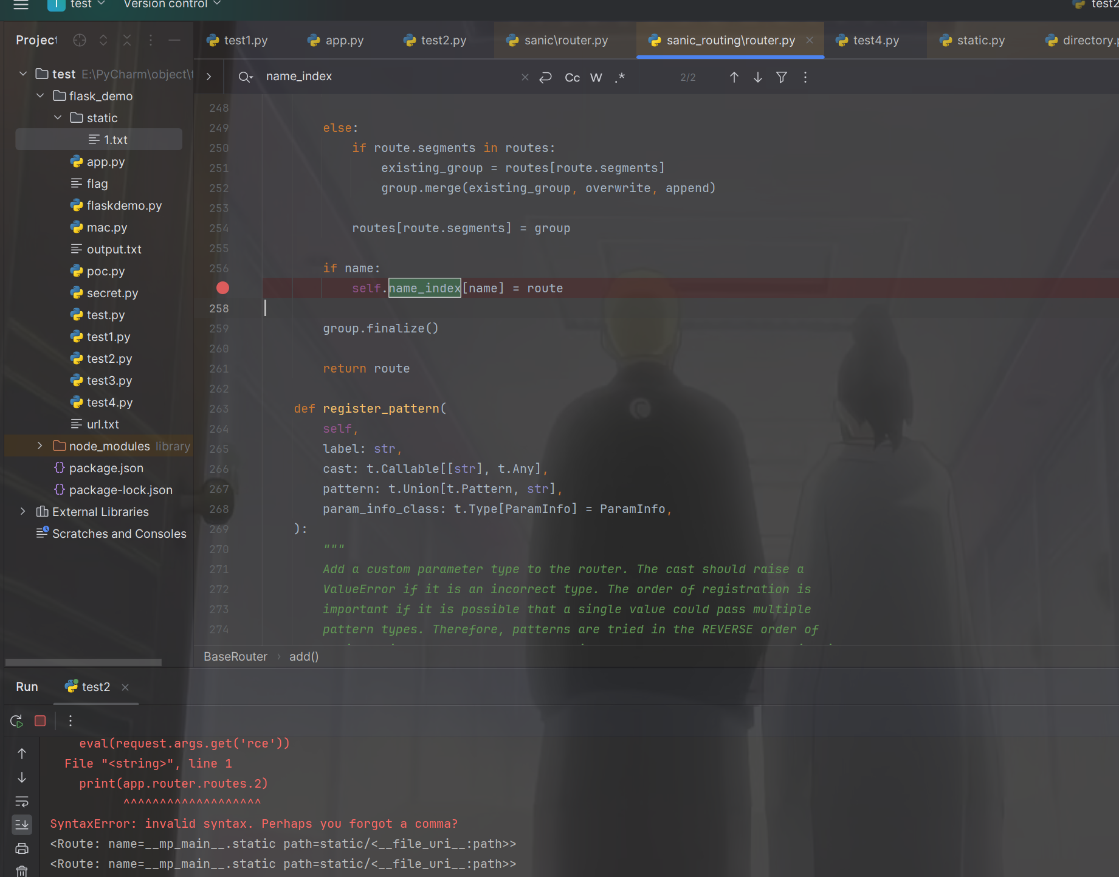Enable regex search option
The width and height of the screenshot is (1119, 877).
coord(619,77)
